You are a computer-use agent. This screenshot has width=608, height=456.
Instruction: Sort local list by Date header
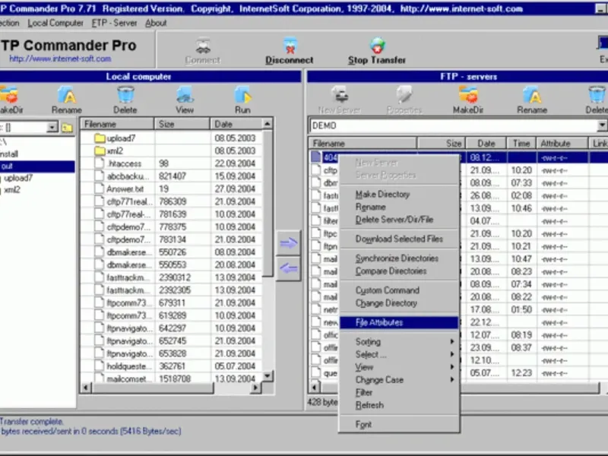236,124
